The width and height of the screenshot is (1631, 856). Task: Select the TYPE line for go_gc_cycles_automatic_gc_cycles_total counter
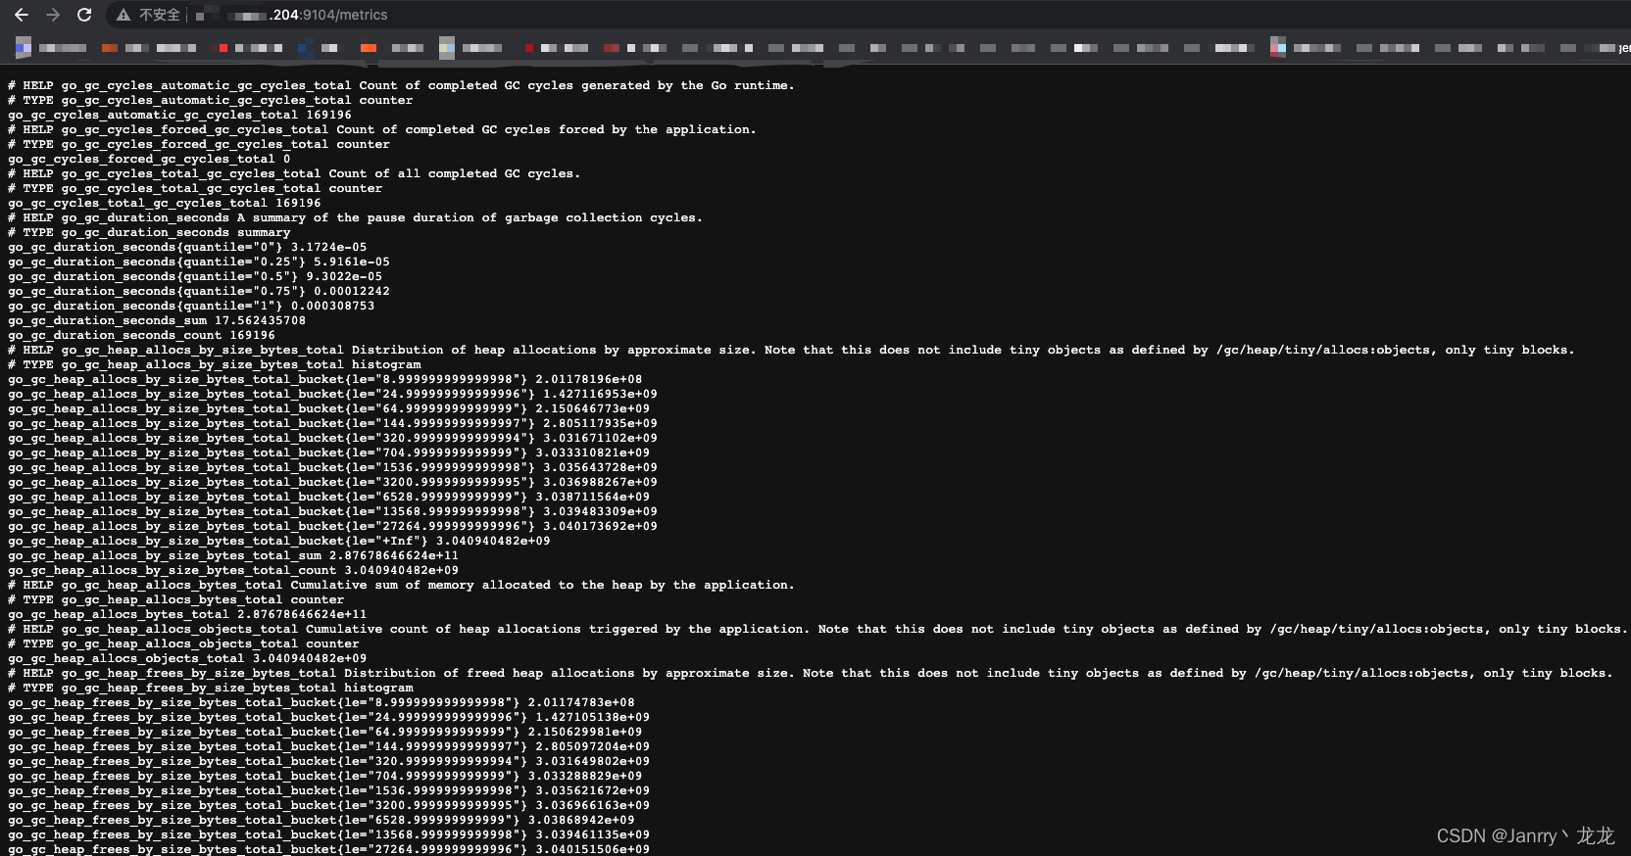point(211,101)
